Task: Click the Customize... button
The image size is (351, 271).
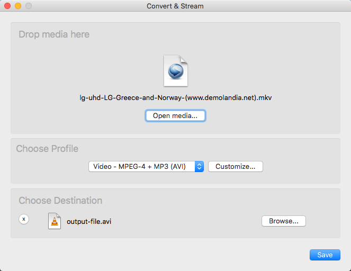Action: (x=236, y=167)
